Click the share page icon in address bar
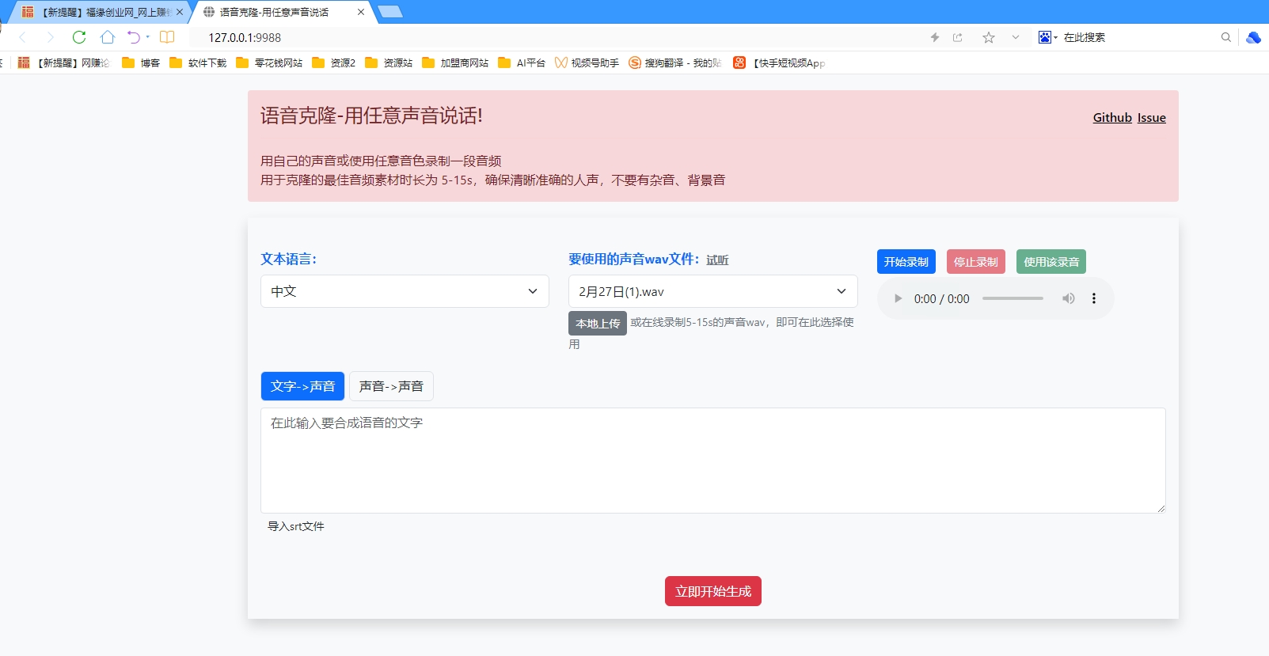The height and width of the screenshot is (656, 1269). [x=958, y=37]
